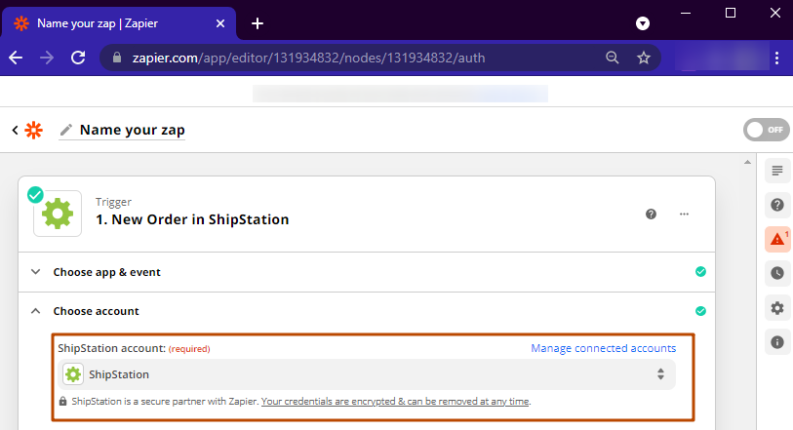The image size is (793, 430).
Task: Open the trigger step's three-dot options menu
Action: pyautogui.click(x=684, y=214)
